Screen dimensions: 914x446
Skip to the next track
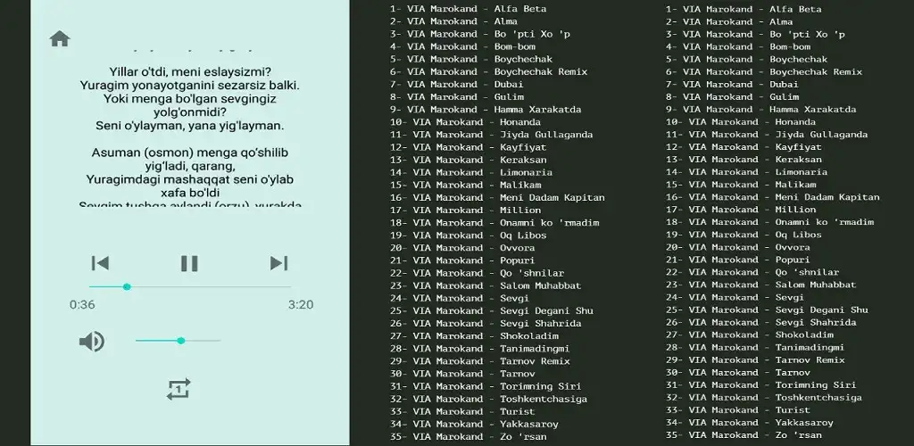coord(278,263)
